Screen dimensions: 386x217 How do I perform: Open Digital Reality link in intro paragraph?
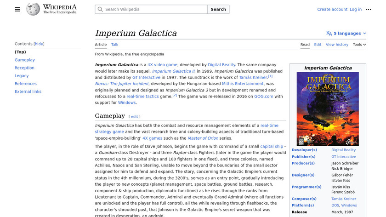(221, 65)
